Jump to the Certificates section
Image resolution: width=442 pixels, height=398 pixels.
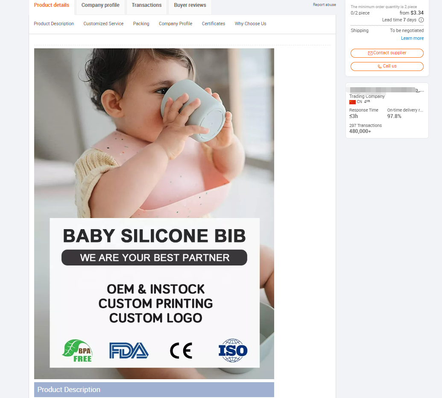pyautogui.click(x=213, y=24)
